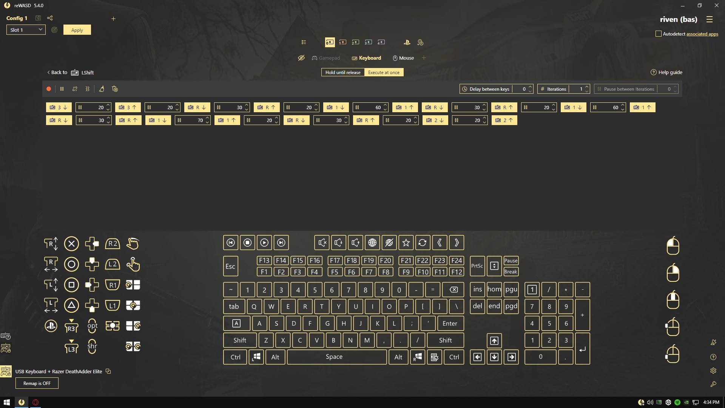This screenshot has width=725, height=408.
Task: Click the mute volume media key
Action: (322, 243)
